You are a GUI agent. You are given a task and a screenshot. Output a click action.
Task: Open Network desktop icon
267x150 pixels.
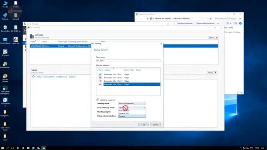(x=5, y=17)
